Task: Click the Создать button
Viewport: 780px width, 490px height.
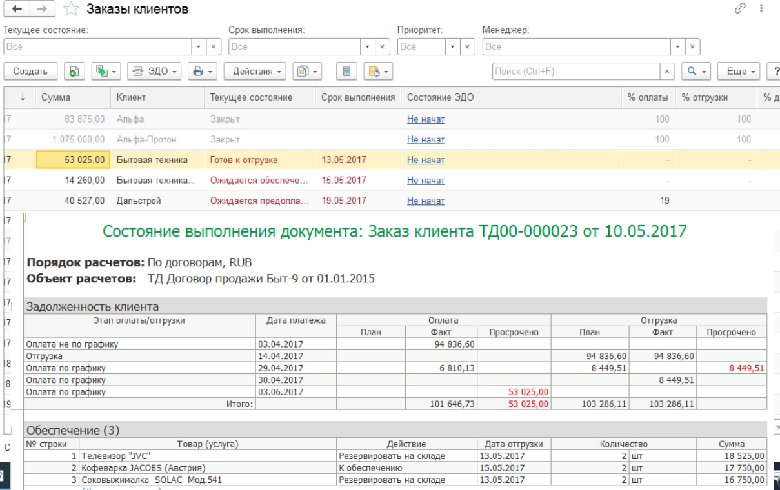Action: click(30, 72)
